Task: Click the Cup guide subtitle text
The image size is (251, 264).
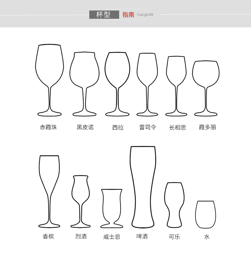Action: coord(145,14)
